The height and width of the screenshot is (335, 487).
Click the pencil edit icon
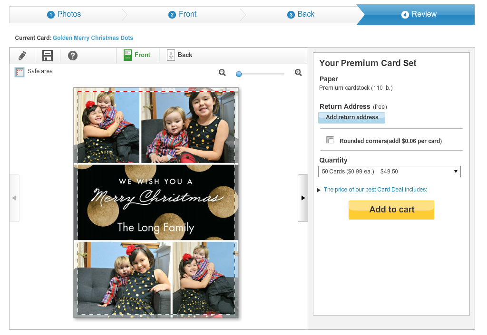tap(22, 56)
